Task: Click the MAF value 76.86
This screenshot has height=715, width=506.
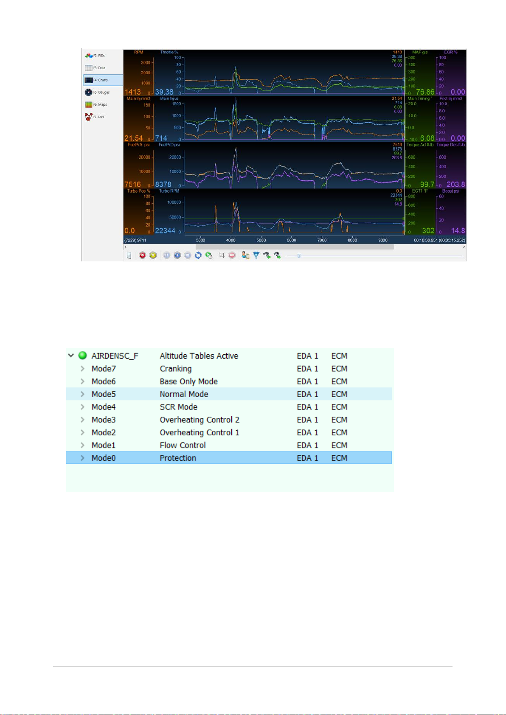Action: pos(425,92)
